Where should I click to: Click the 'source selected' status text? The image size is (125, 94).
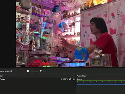click(6, 71)
